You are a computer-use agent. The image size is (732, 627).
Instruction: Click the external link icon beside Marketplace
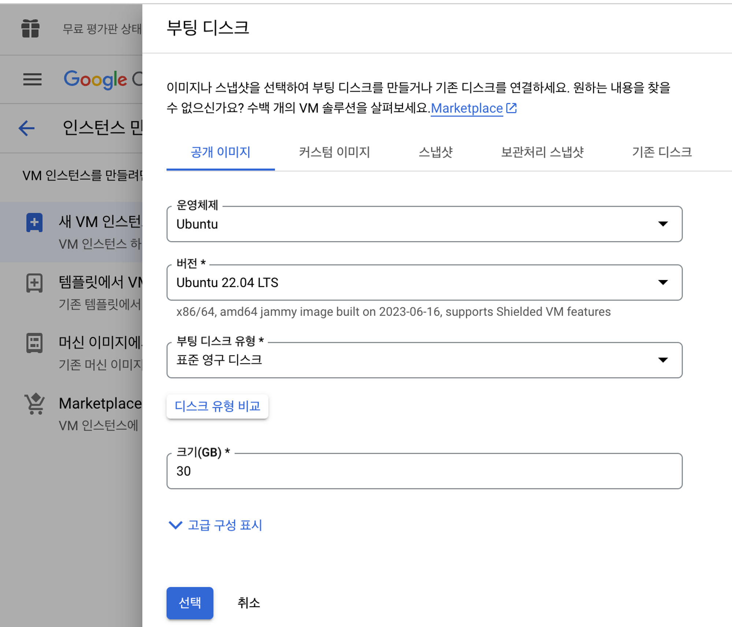[511, 108]
